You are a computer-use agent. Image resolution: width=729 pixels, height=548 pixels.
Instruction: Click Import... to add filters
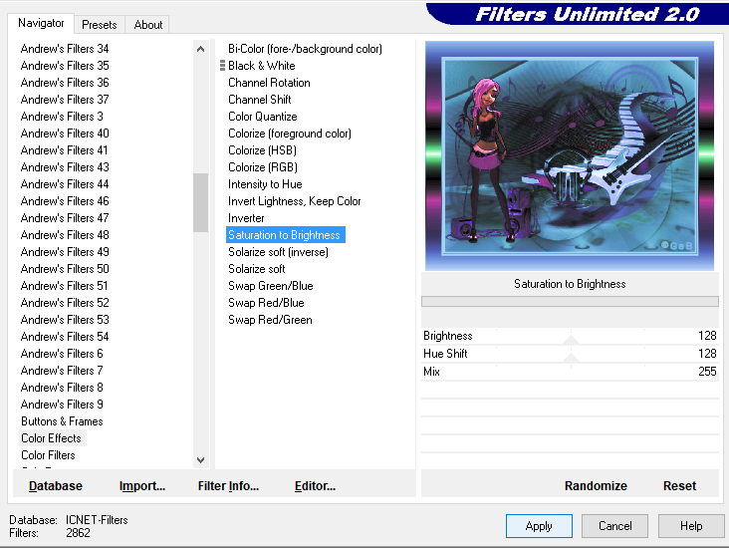click(x=142, y=485)
